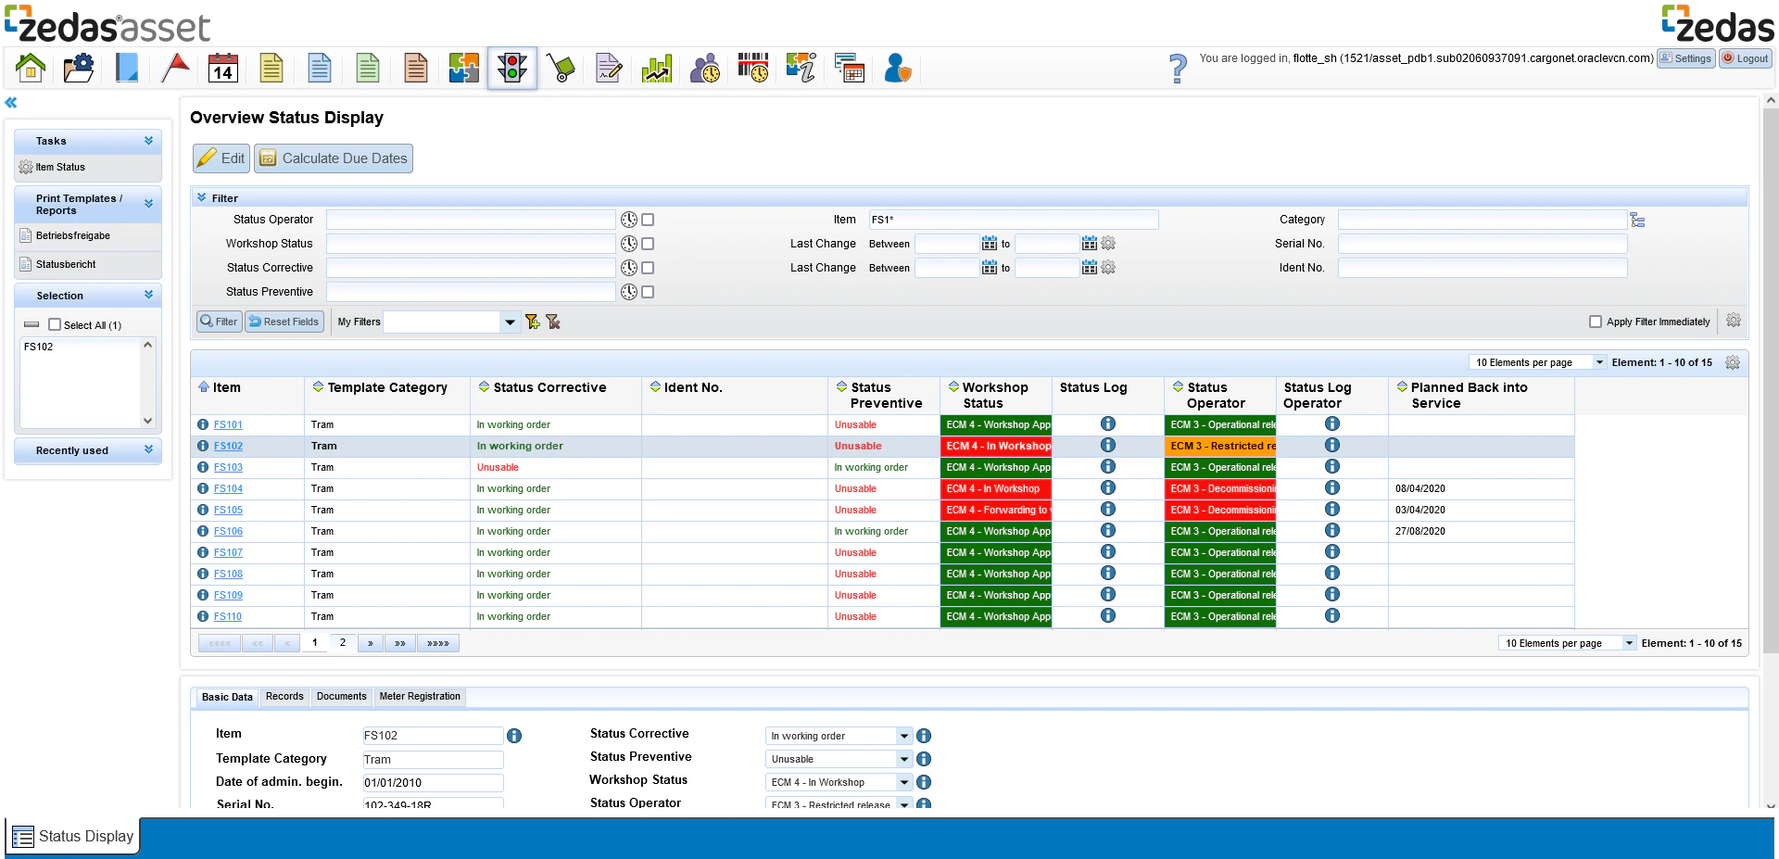Screen dimensions: 1779x859
Task: Click the barcode with clock icon
Action: click(752, 68)
